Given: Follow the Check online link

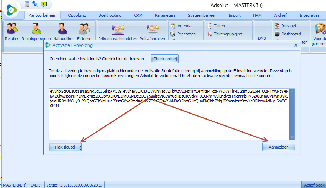Looking at the screenshot, I should [x=164, y=59].
